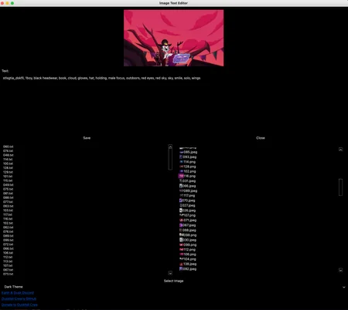Select the 027.jpeg thumbnail row
Screen dimensions: 348x310
pyautogui.click(x=187, y=205)
